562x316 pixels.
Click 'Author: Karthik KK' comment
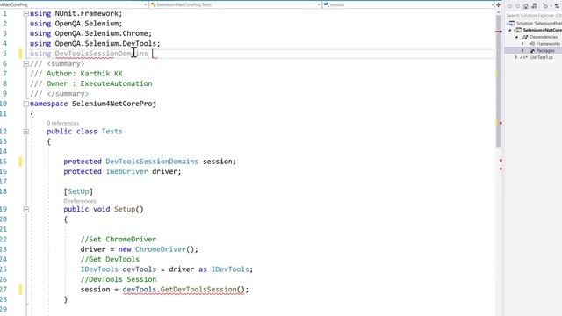click(84, 74)
